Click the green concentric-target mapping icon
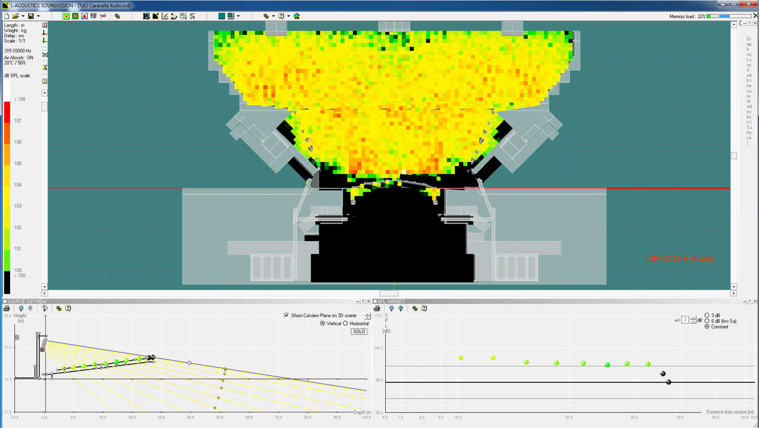 coord(75,16)
